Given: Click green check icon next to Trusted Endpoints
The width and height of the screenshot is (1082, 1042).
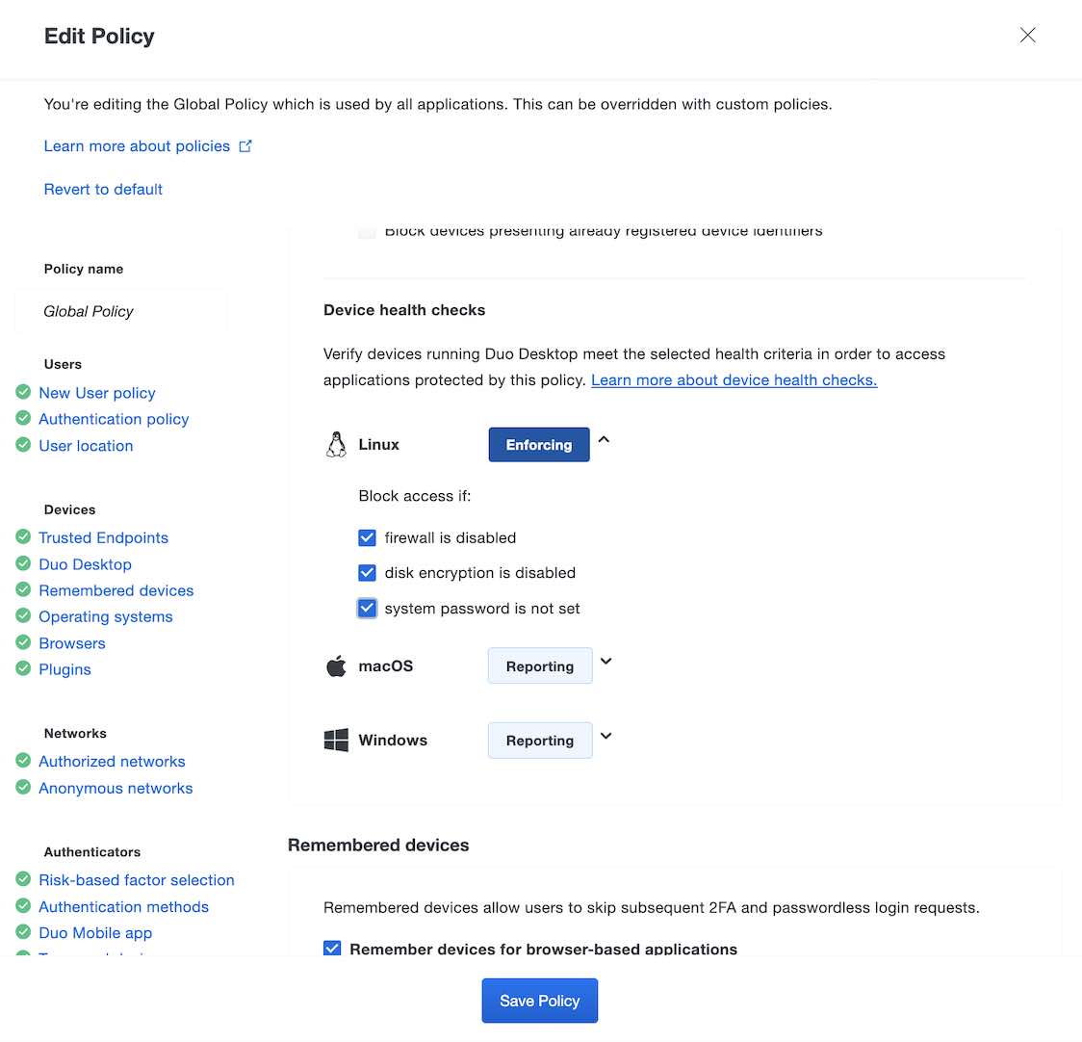Looking at the screenshot, I should pyautogui.click(x=23, y=537).
